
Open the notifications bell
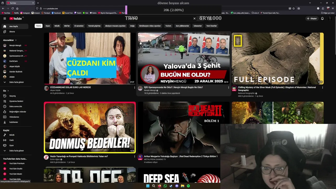(322, 18)
